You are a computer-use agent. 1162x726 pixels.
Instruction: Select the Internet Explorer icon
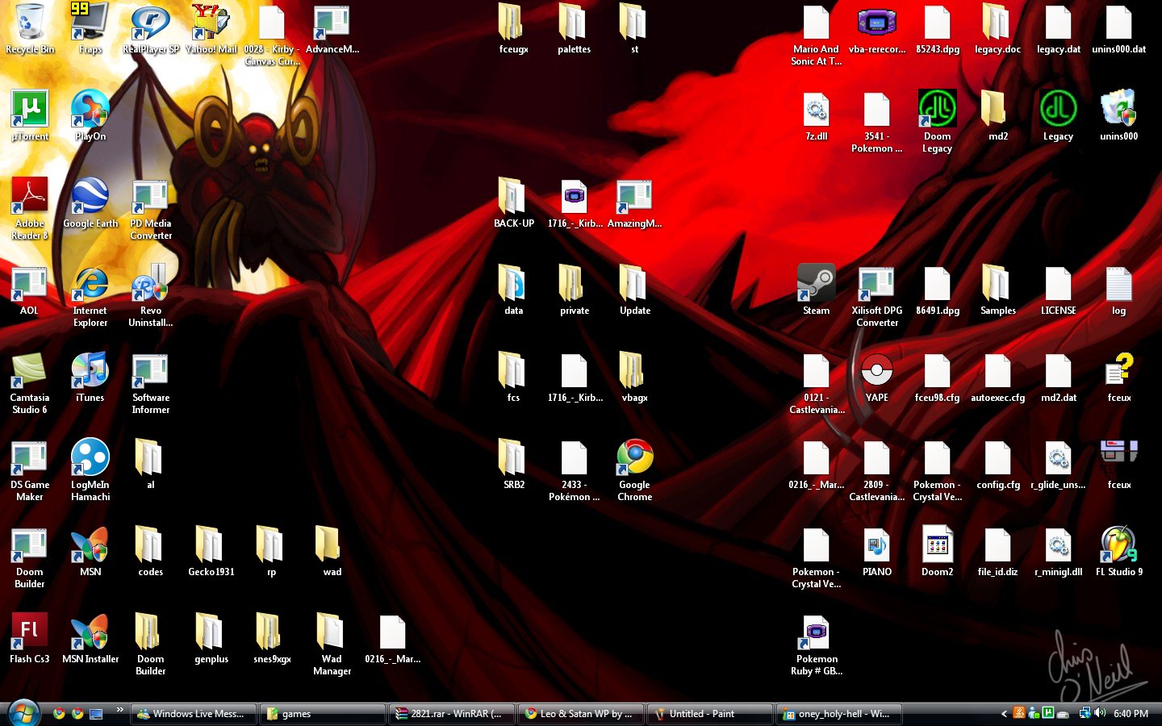pos(90,296)
